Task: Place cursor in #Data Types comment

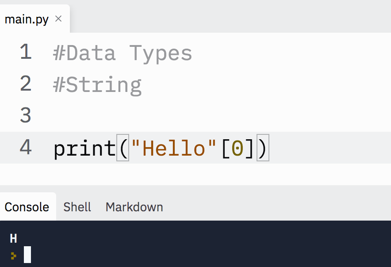Action: [123, 53]
